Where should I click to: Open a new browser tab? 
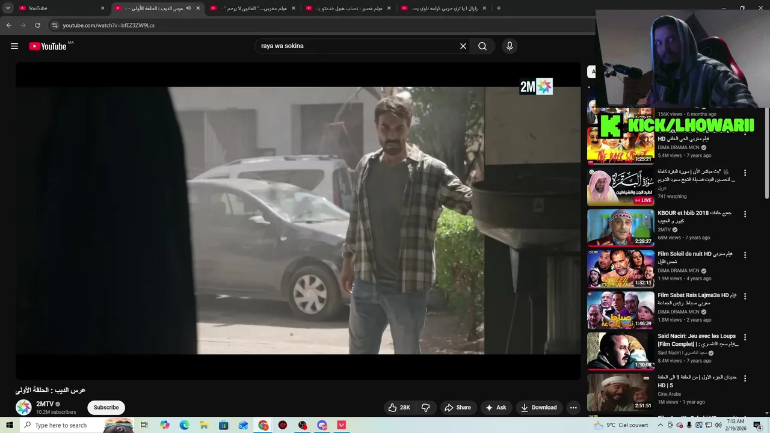499,8
